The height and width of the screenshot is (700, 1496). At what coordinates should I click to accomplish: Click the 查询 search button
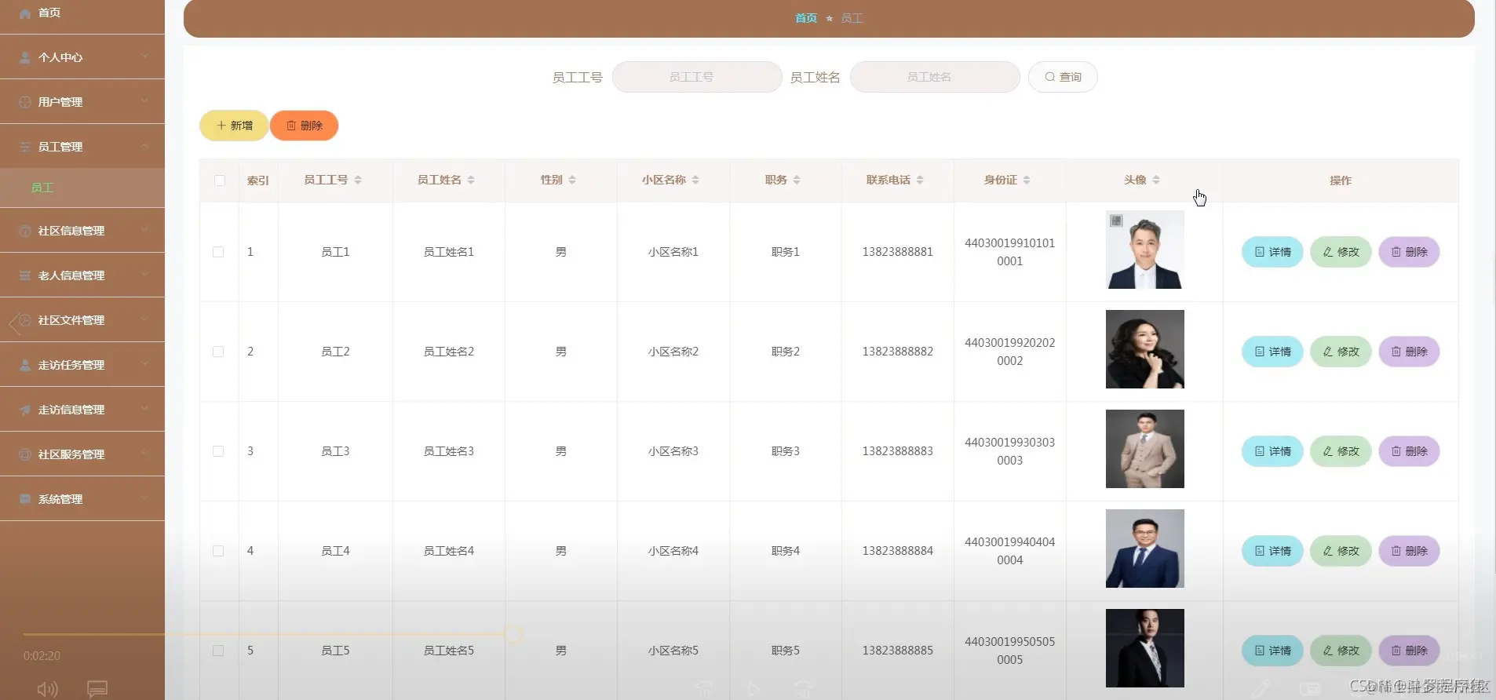click(1063, 77)
